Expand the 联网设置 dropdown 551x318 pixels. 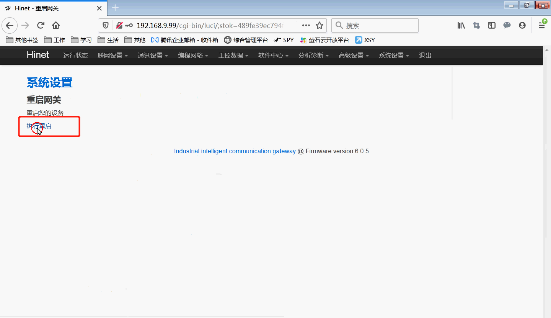click(x=110, y=55)
